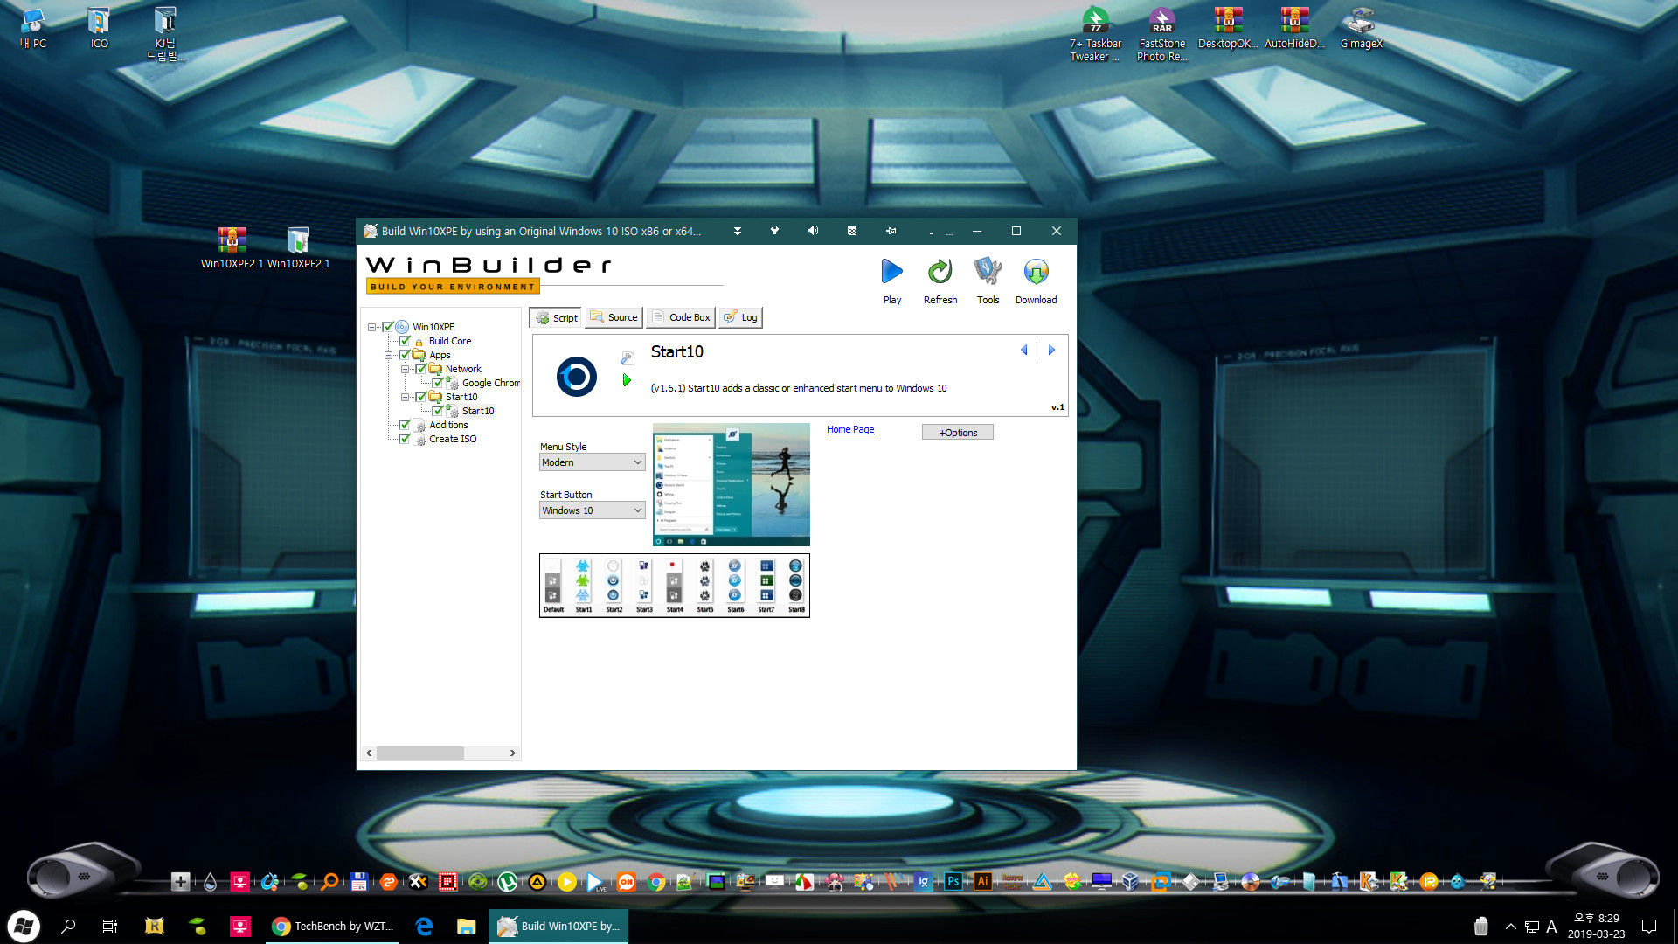Click the pin icon in WinBuilder title bar
The width and height of the screenshot is (1678, 944).
pyautogui.click(x=891, y=231)
